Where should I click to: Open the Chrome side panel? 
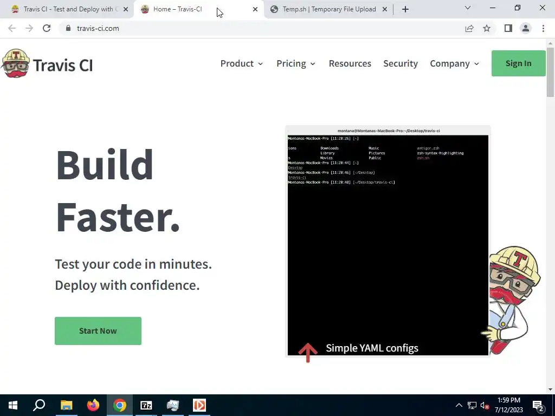pyautogui.click(x=508, y=28)
